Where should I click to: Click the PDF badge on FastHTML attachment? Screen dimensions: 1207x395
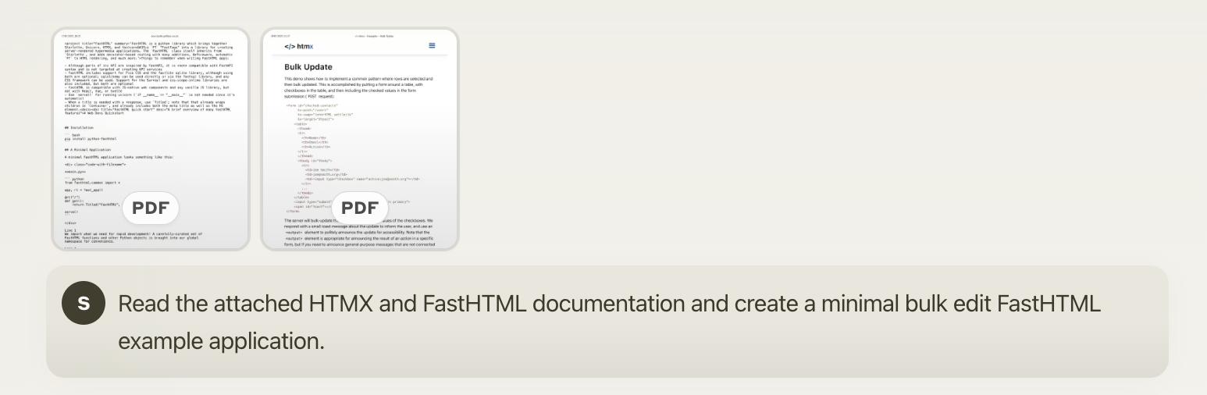[x=150, y=208]
